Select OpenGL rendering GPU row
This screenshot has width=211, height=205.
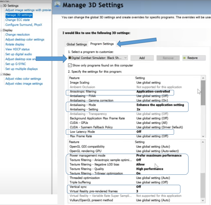pyautogui.click(x=134, y=151)
